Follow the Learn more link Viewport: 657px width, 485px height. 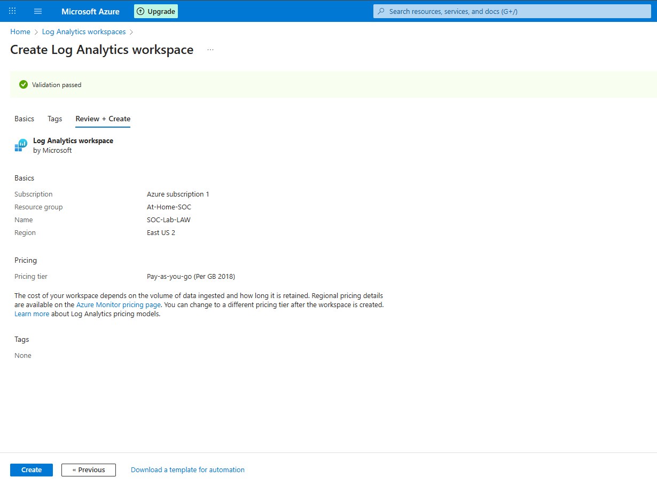click(x=32, y=314)
